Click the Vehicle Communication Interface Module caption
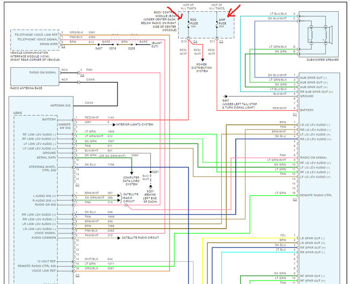 pos(35,56)
